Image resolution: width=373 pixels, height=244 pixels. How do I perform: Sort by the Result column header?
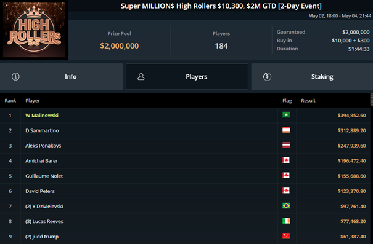308,101
